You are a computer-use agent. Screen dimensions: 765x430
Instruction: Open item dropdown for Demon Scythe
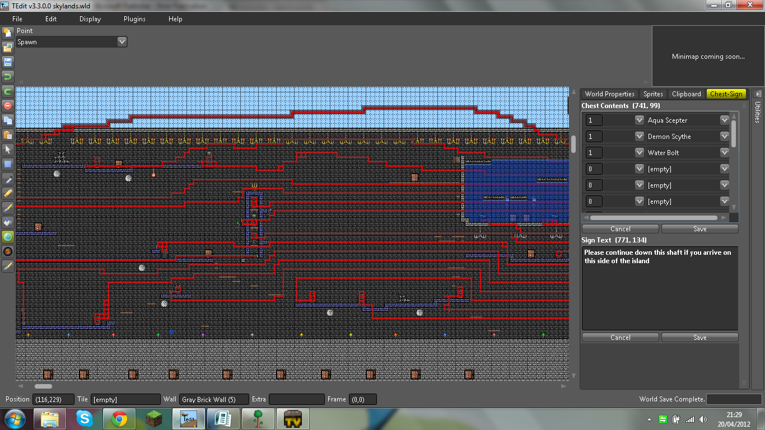pos(725,136)
